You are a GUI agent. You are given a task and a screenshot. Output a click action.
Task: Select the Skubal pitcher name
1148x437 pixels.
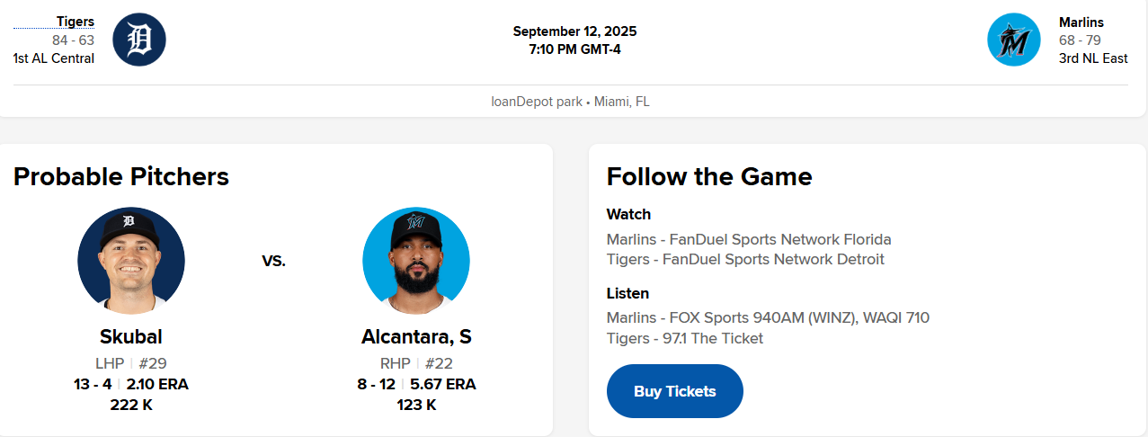131,336
